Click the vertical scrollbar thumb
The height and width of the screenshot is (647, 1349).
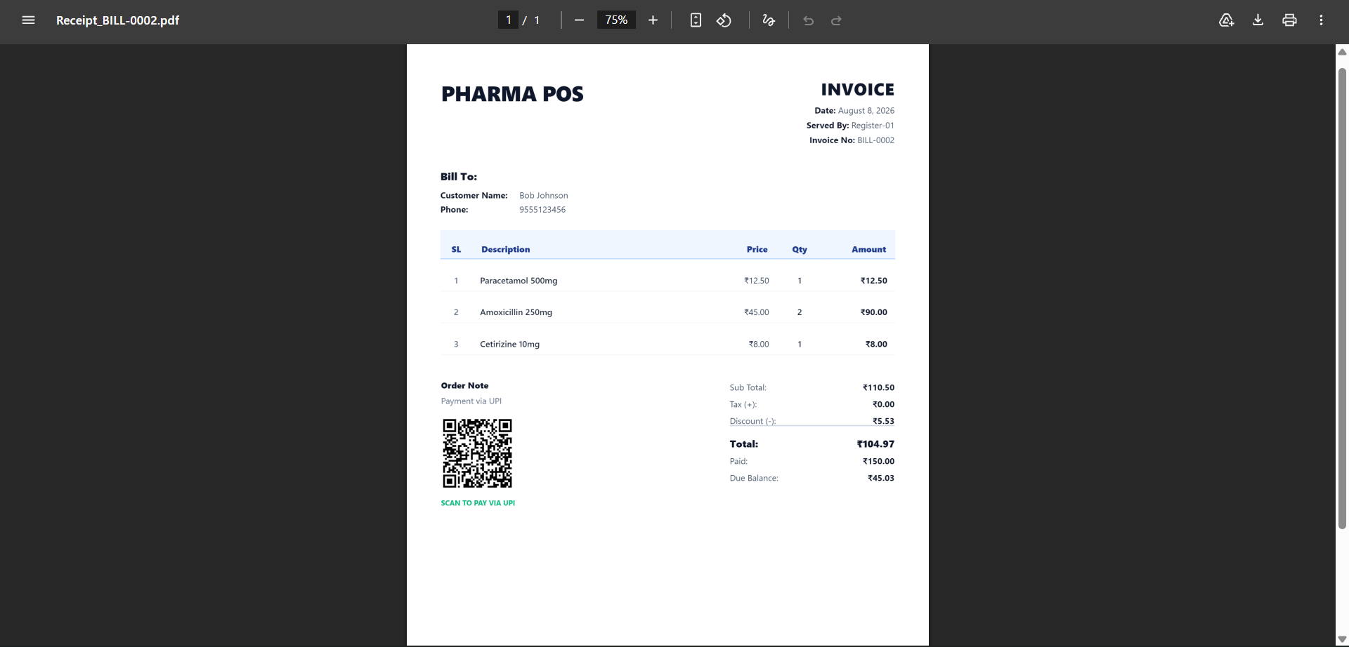(x=1342, y=298)
